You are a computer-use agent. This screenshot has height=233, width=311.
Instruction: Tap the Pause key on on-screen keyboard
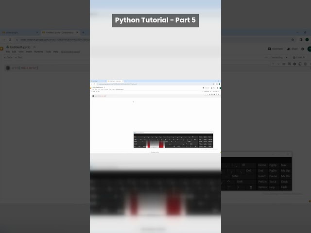(x=273, y=176)
